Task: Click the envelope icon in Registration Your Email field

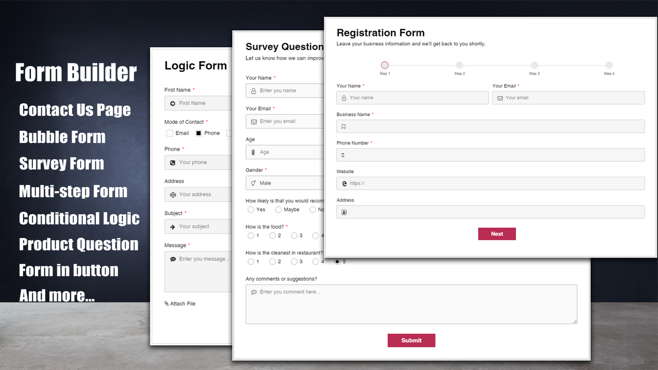Action: click(x=500, y=98)
